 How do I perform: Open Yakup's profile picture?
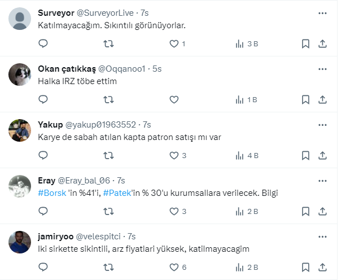pos(20,132)
